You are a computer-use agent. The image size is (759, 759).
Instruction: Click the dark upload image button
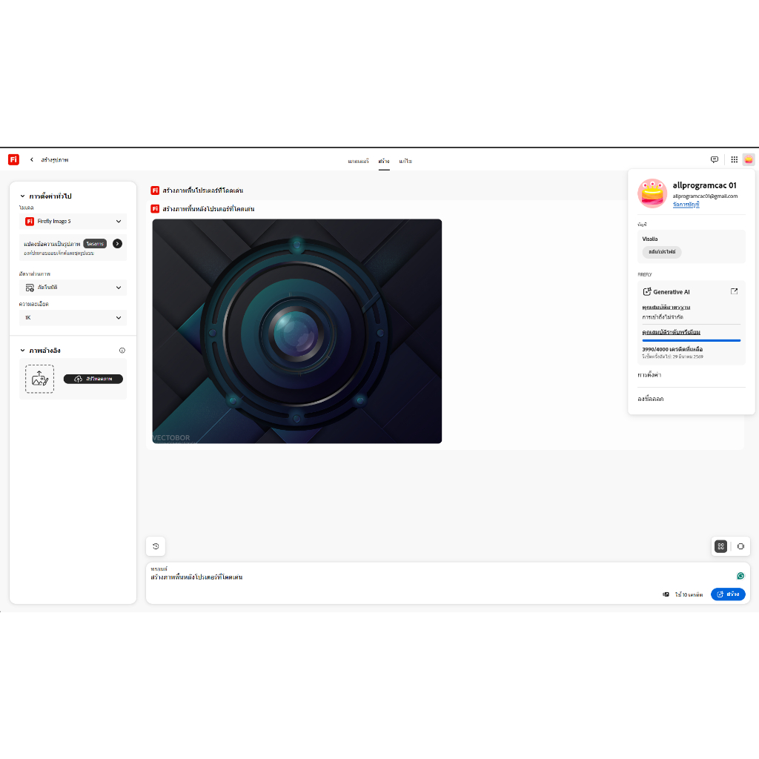[93, 379]
